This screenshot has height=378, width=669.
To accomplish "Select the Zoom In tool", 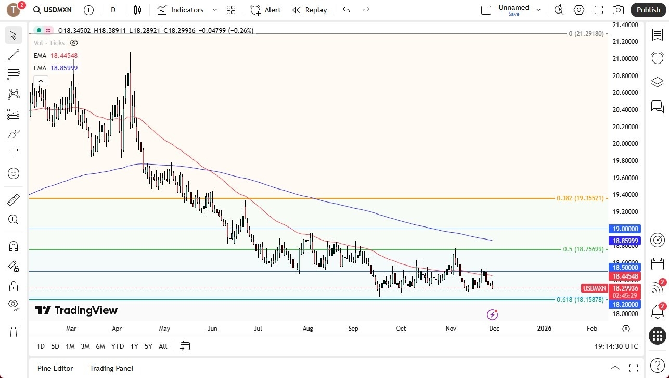I will [x=14, y=219].
